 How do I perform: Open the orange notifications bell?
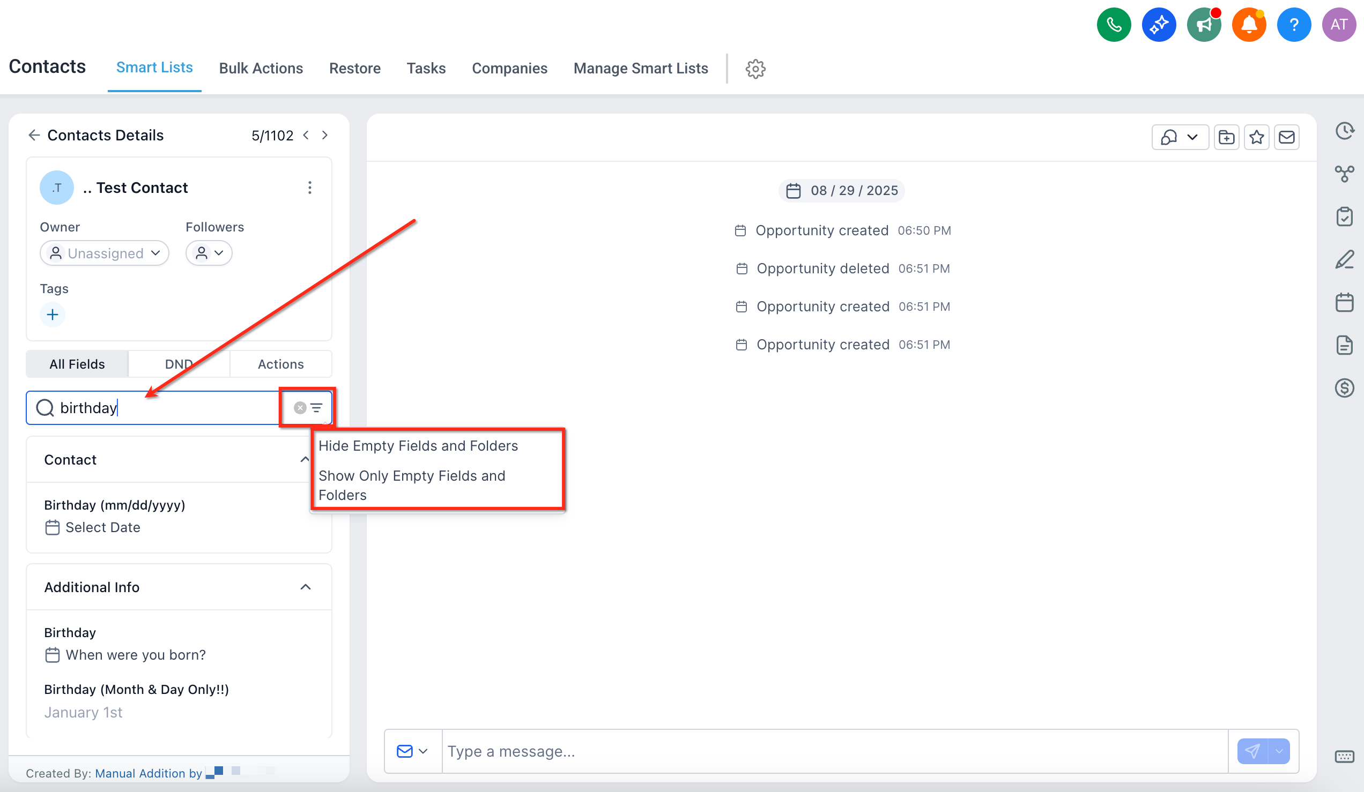(1249, 24)
